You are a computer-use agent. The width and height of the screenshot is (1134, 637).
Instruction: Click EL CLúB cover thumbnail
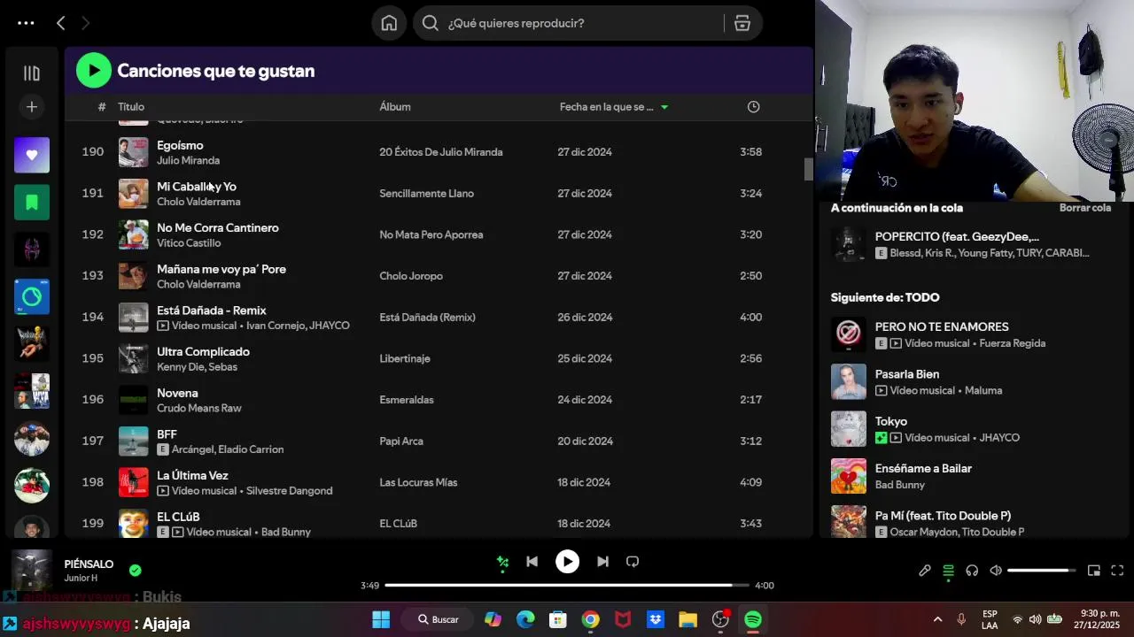pyautogui.click(x=134, y=524)
